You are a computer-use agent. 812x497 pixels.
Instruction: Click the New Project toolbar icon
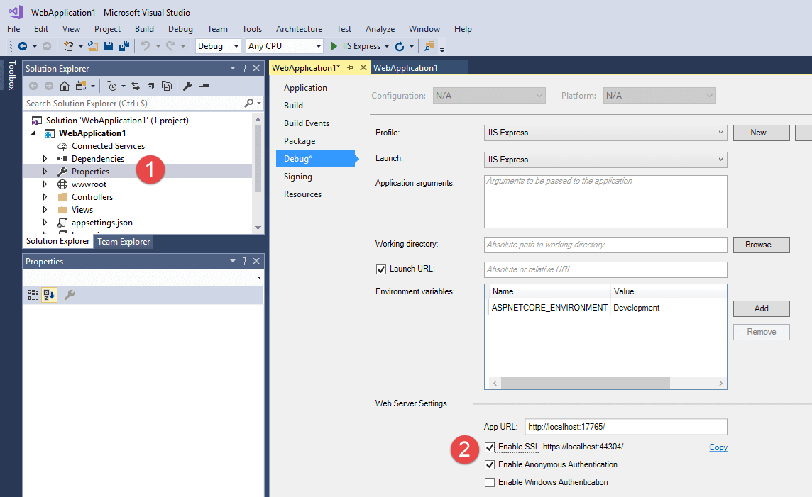(68, 46)
